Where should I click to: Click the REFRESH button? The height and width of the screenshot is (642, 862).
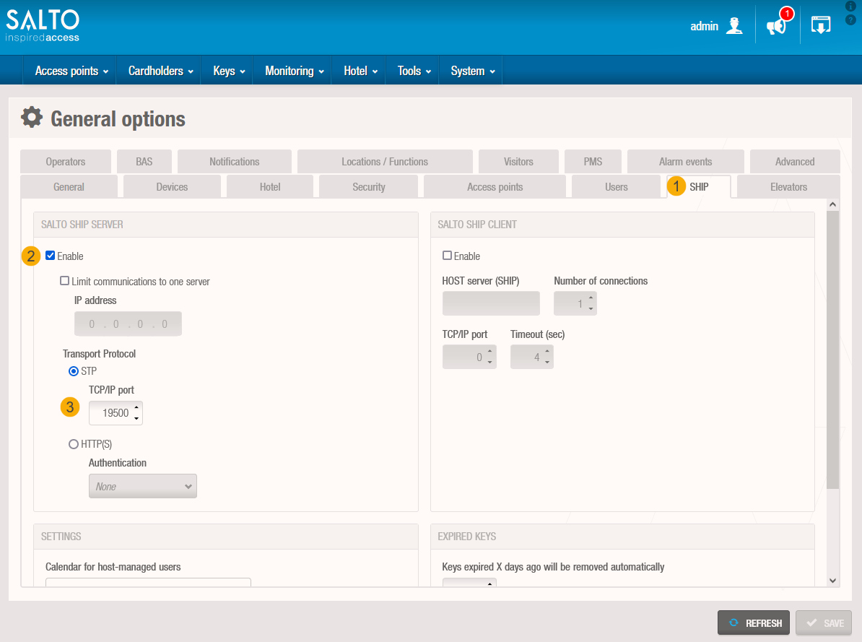point(754,623)
